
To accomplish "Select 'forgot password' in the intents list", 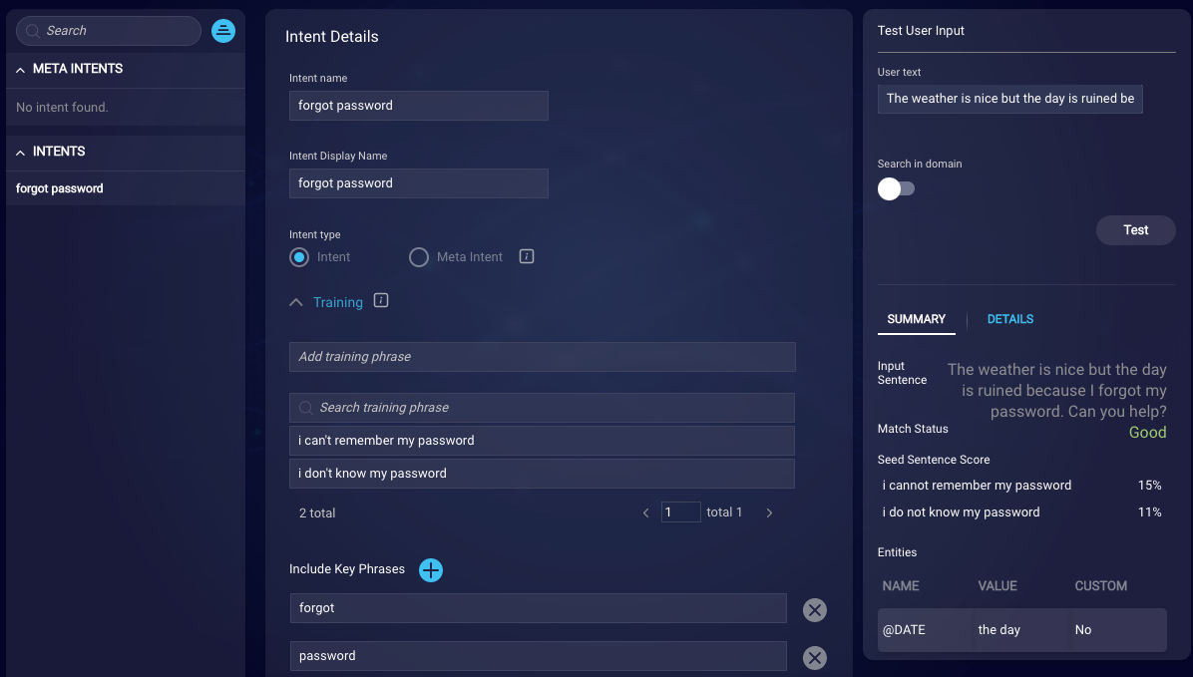I will point(126,188).
